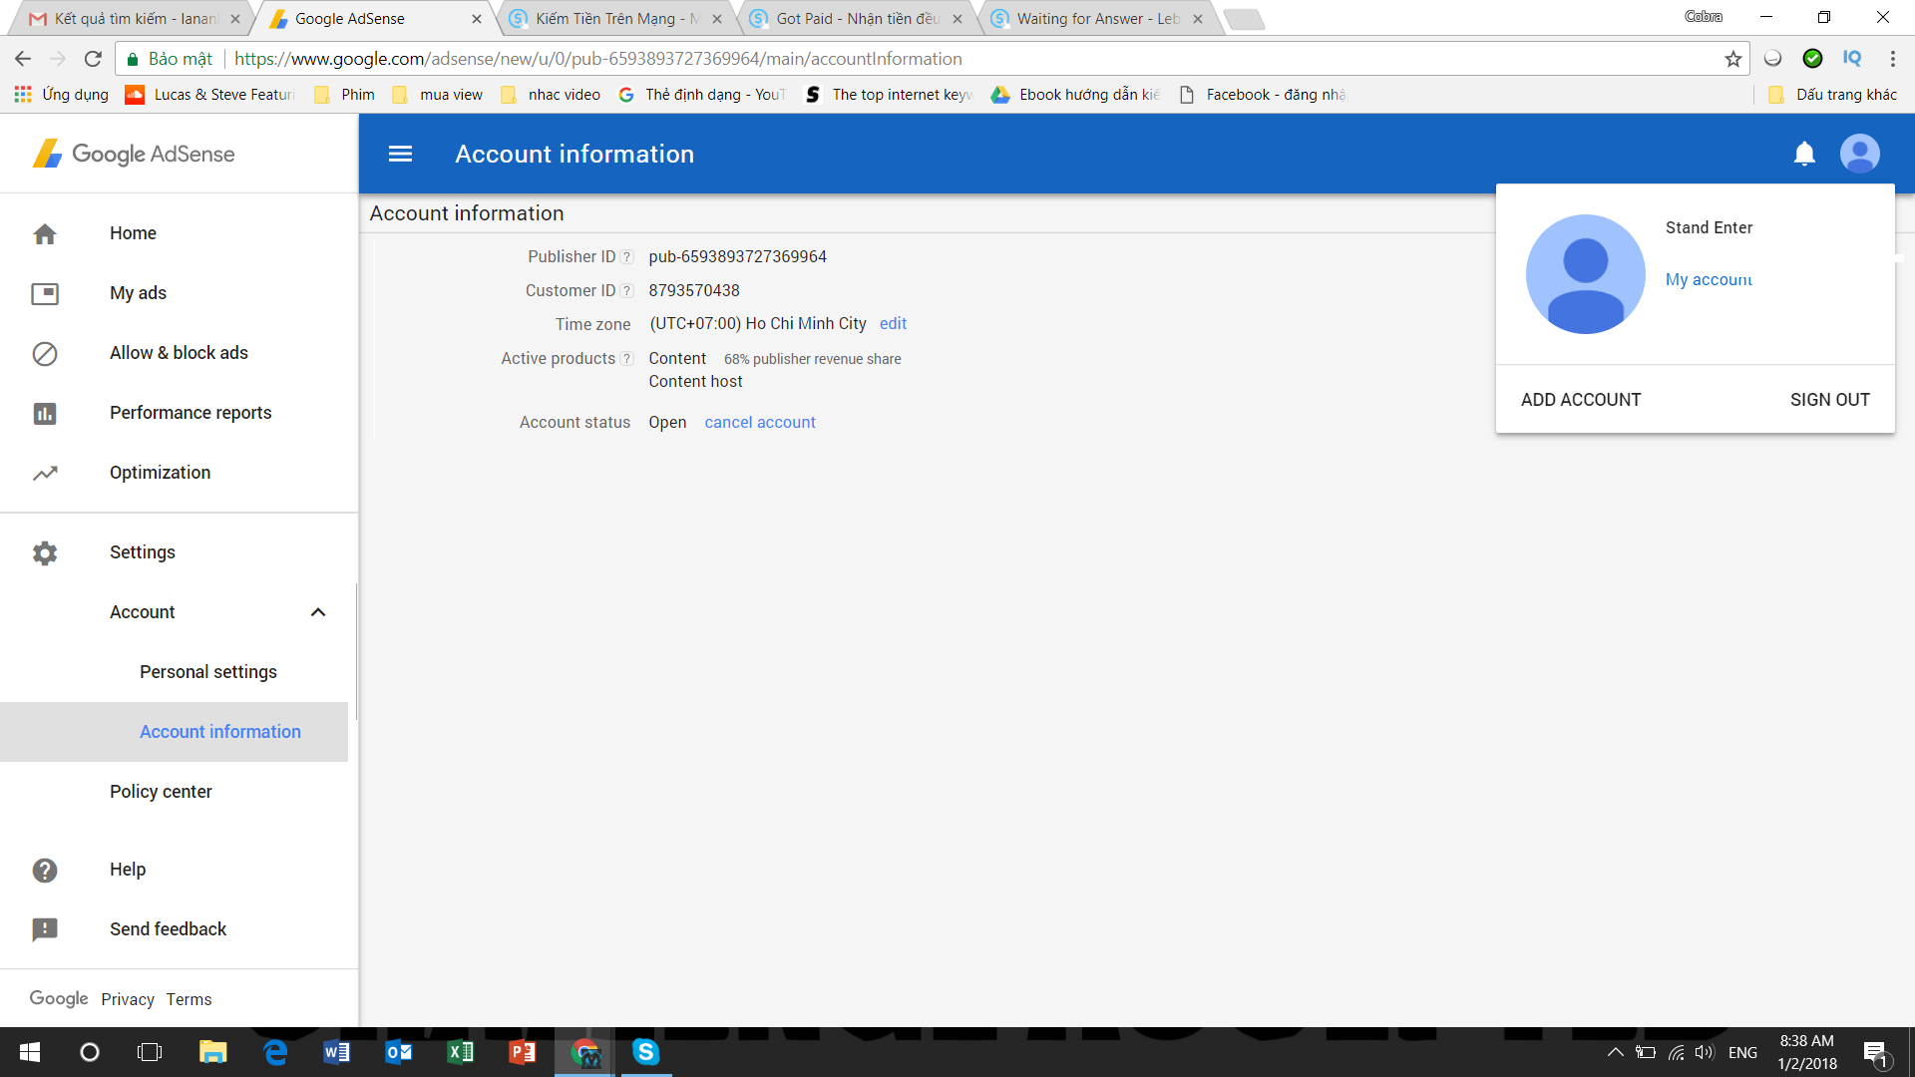Screen dimensions: 1915x1077
Task: Click the browser address bar URL
Action: tap(598, 59)
